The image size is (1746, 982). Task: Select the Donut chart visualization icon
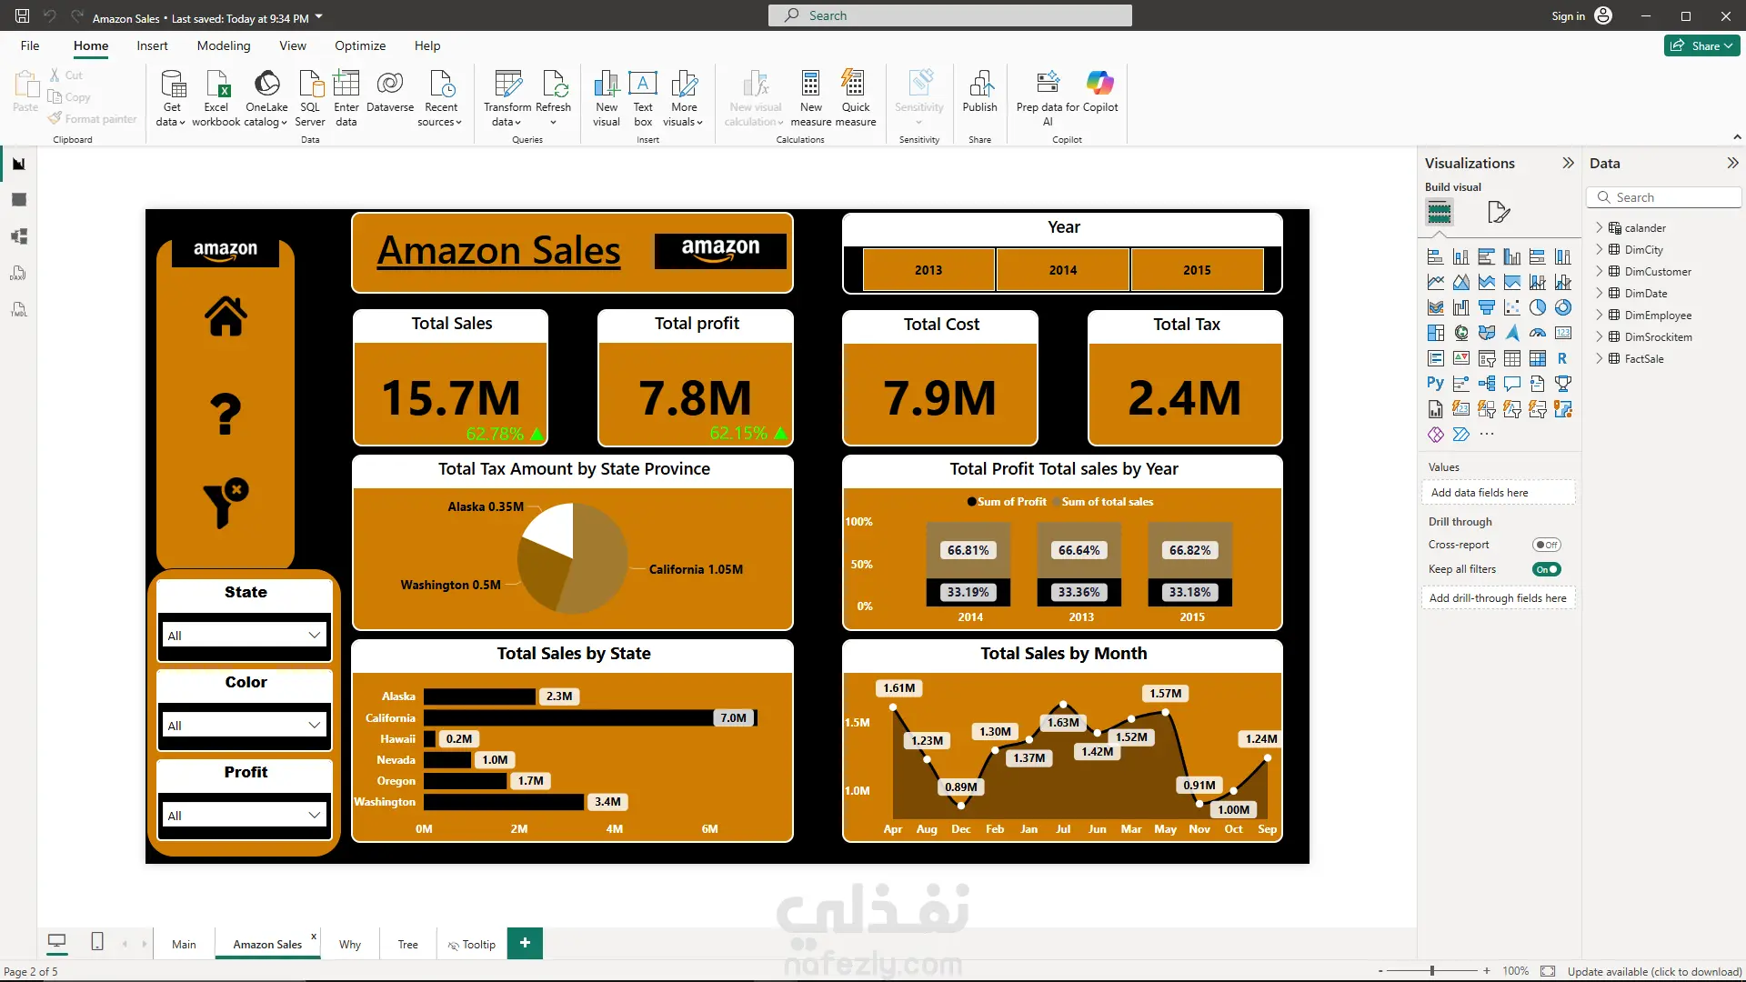coord(1563,307)
